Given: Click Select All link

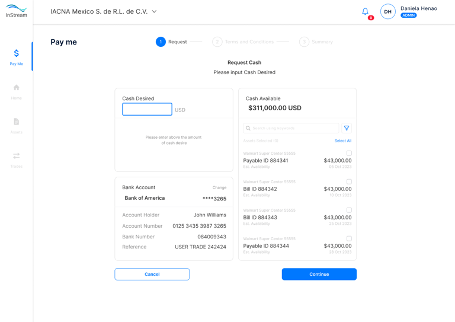Looking at the screenshot, I should (x=342, y=141).
